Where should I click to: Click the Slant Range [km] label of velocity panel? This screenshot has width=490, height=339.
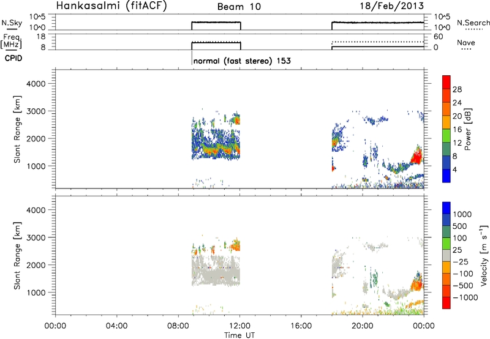point(17,256)
